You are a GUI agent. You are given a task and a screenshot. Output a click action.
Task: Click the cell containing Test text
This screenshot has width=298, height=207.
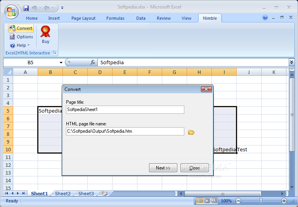[249, 149]
